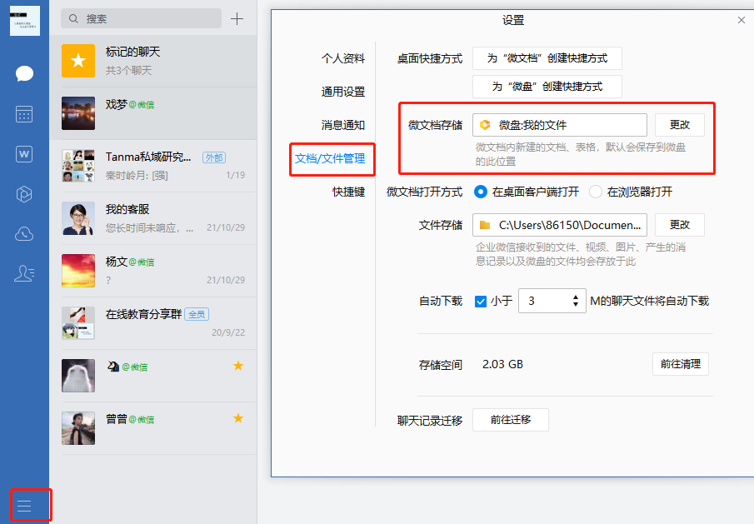This screenshot has height=524, width=754.
Task: Switch to 消息通知 settings tab
Action: 343,126
